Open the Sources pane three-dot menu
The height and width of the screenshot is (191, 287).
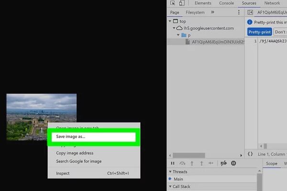pos(239,12)
